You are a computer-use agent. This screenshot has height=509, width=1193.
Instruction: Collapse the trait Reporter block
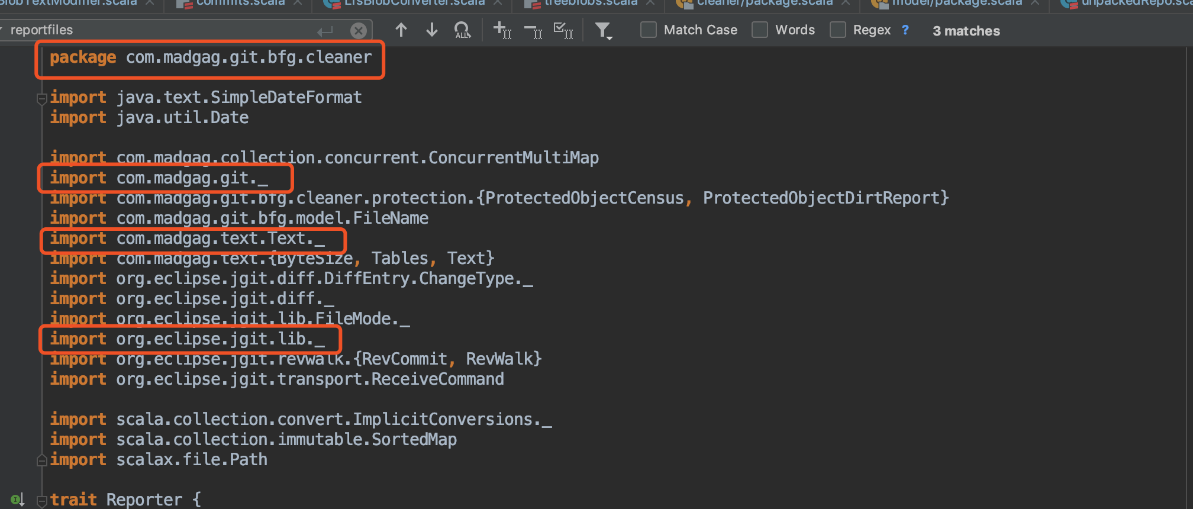click(42, 501)
